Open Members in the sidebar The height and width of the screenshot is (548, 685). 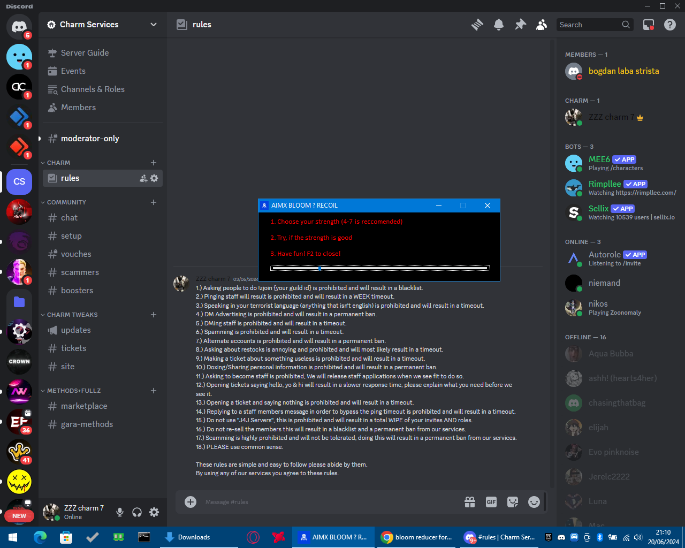click(x=103, y=108)
